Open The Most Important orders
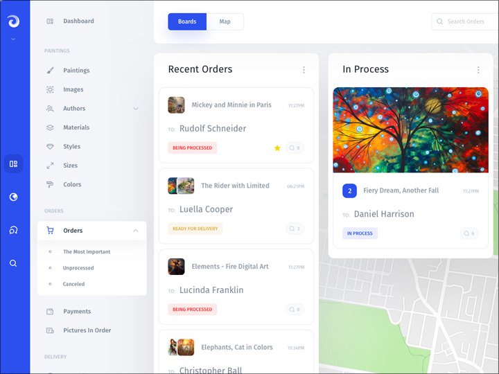 pyautogui.click(x=87, y=252)
